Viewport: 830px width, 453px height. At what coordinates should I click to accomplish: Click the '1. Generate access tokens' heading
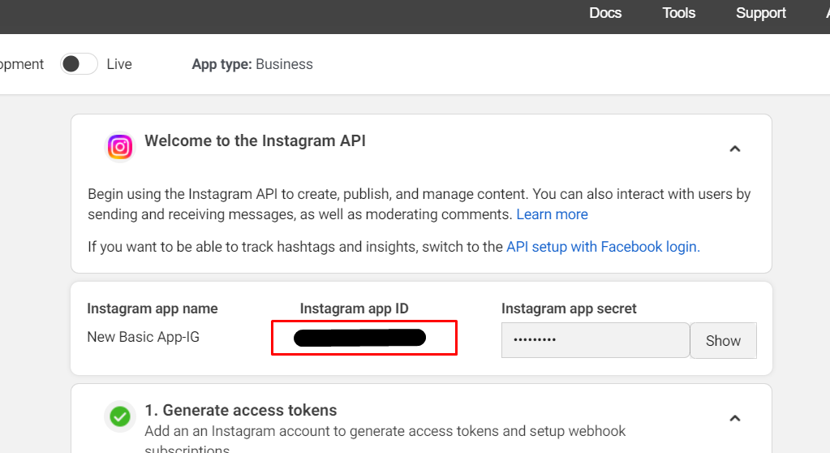click(x=241, y=410)
